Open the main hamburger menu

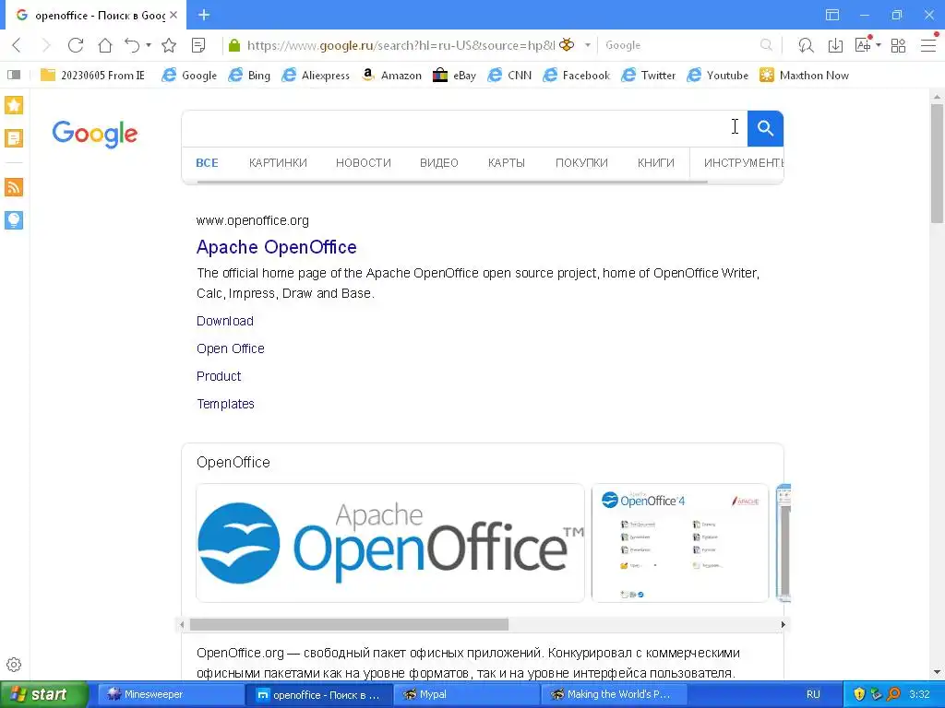(x=928, y=45)
